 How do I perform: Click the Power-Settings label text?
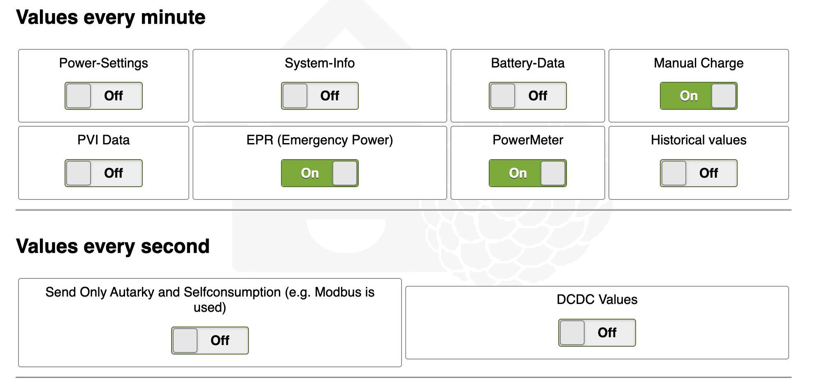point(104,63)
